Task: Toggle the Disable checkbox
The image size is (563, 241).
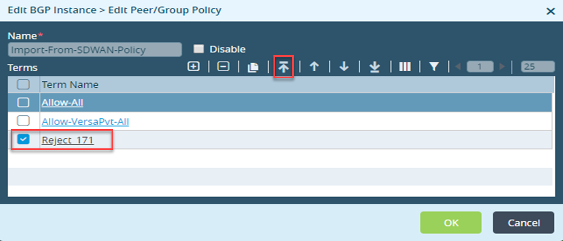Action: (x=198, y=48)
